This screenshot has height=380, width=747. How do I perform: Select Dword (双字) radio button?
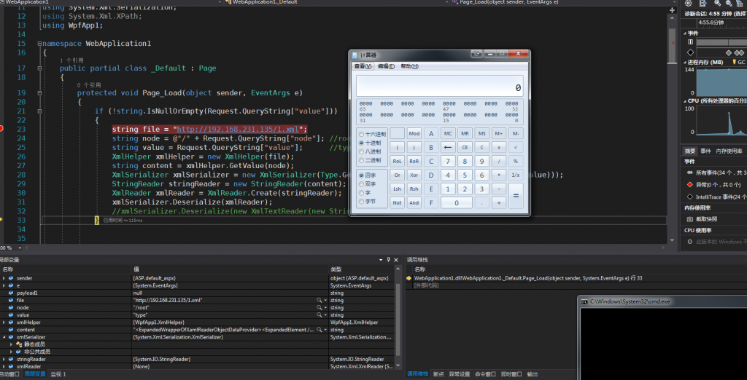(362, 184)
